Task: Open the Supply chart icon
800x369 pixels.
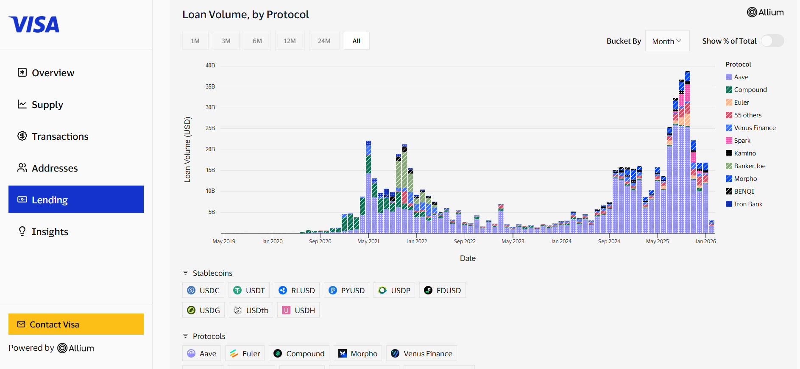Action: 22,104
